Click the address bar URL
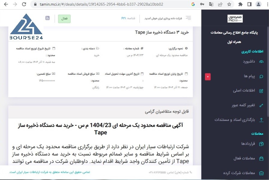Viewport: 269px width, 180px height. pos(101,4)
